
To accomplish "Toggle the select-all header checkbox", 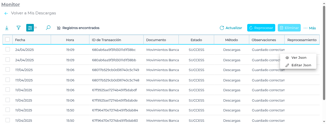I will (8, 40).
